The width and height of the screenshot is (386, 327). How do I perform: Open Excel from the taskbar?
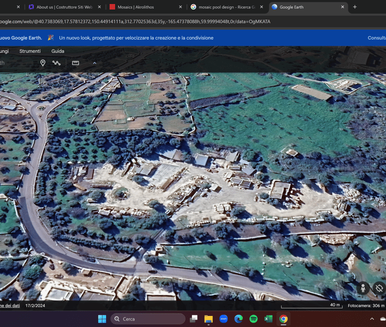click(268, 319)
